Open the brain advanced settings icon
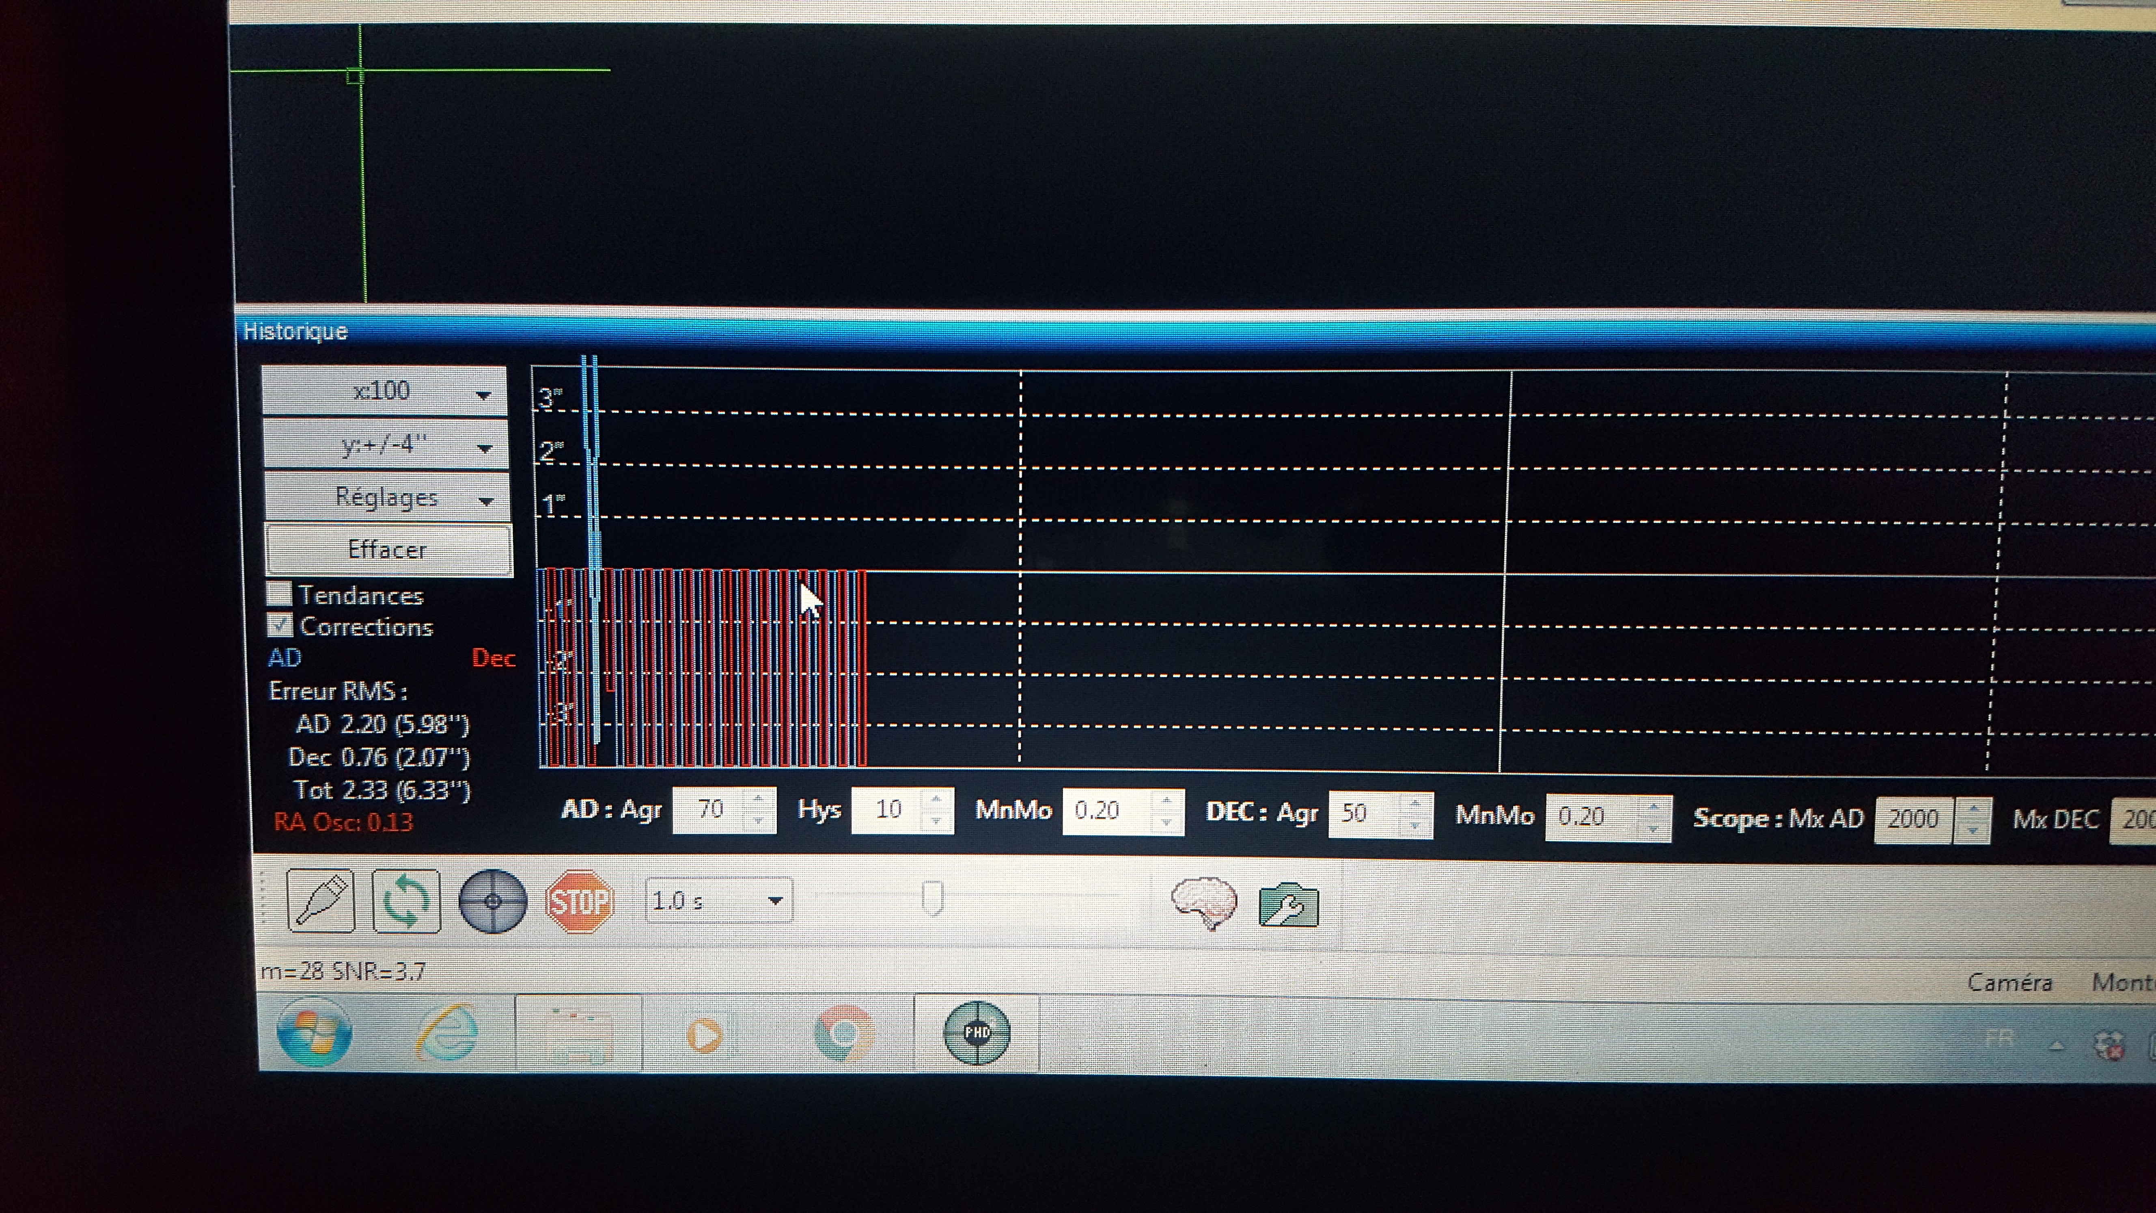Image resolution: width=2156 pixels, height=1213 pixels. click(1204, 902)
